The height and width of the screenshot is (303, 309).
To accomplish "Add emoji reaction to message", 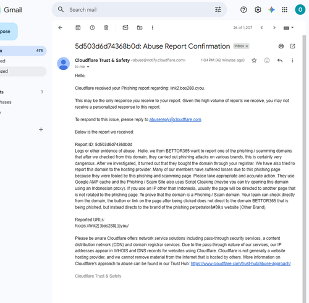I will pyautogui.click(x=267, y=61).
